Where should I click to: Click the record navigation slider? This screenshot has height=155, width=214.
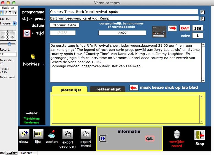pos(9,44)
